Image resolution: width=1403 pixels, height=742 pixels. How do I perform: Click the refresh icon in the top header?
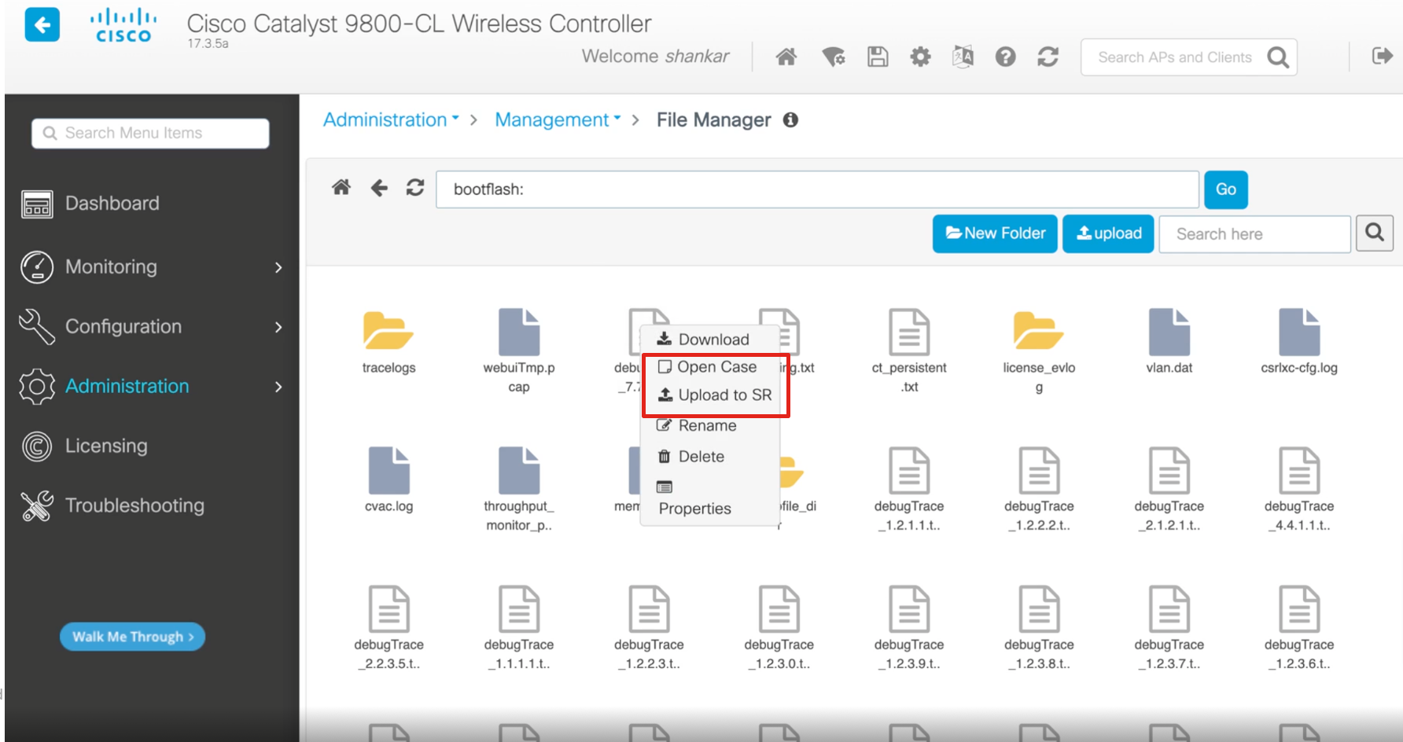1048,57
